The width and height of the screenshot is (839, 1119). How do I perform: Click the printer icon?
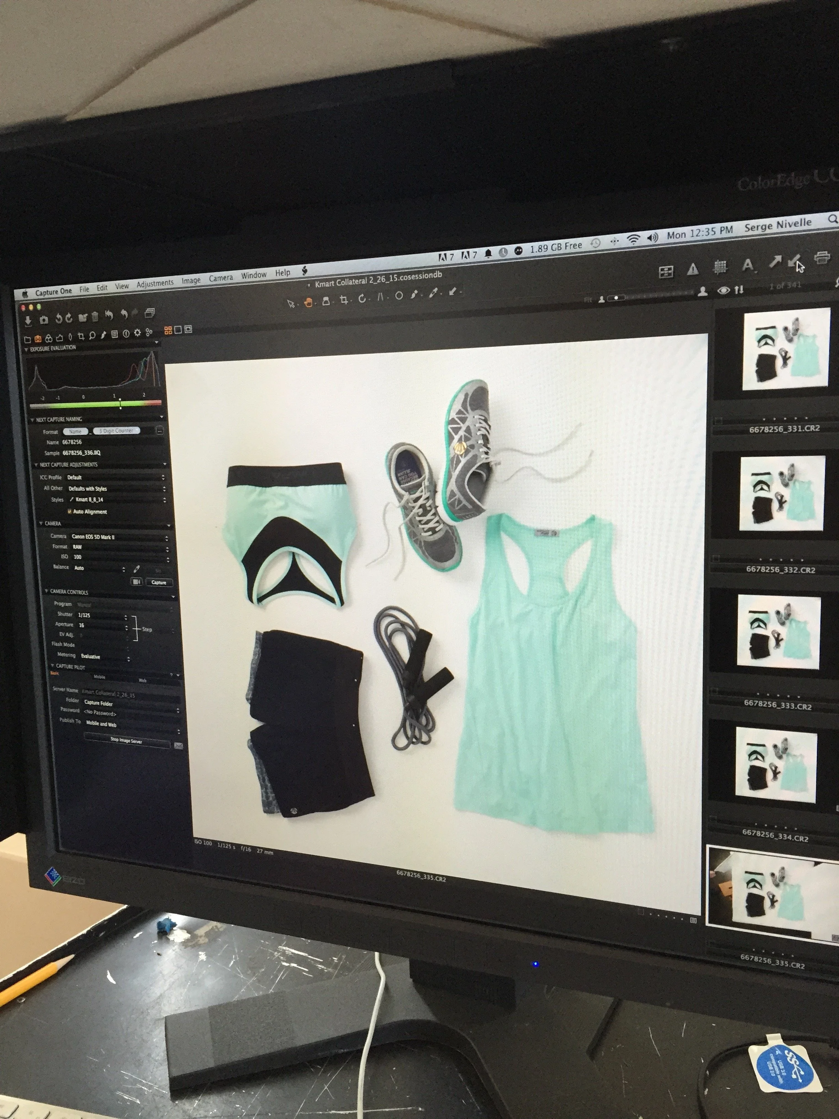pyautogui.click(x=822, y=257)
